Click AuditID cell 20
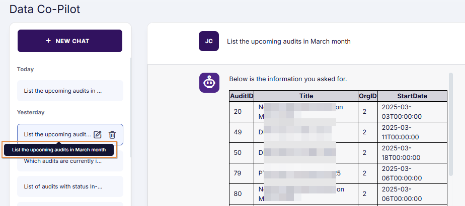The height and width of the screenshot is (206, 465). [x=242, y=112]
